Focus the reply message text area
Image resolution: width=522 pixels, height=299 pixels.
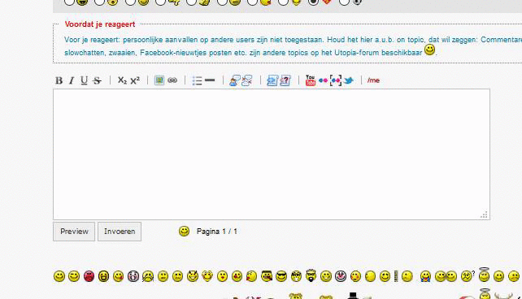pyautogui.click(x=272, y=154)
